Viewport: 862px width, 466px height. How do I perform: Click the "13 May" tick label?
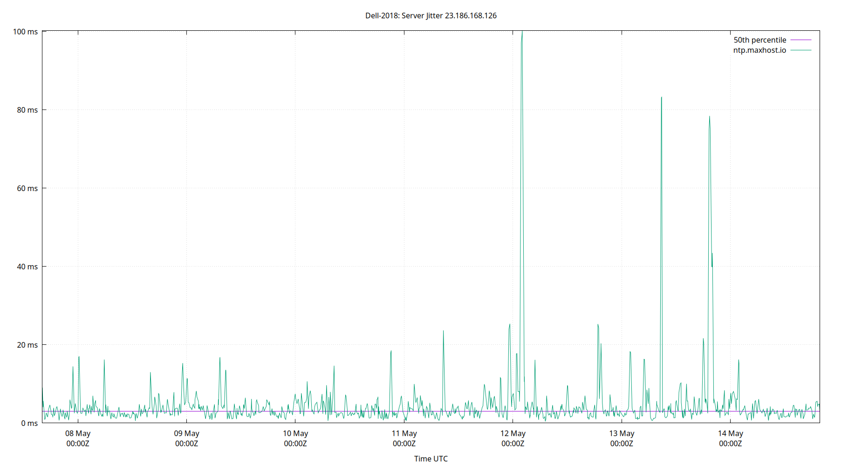623,433
